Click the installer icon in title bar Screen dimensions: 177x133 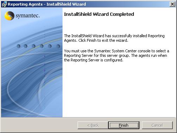[x=5, y=4]
